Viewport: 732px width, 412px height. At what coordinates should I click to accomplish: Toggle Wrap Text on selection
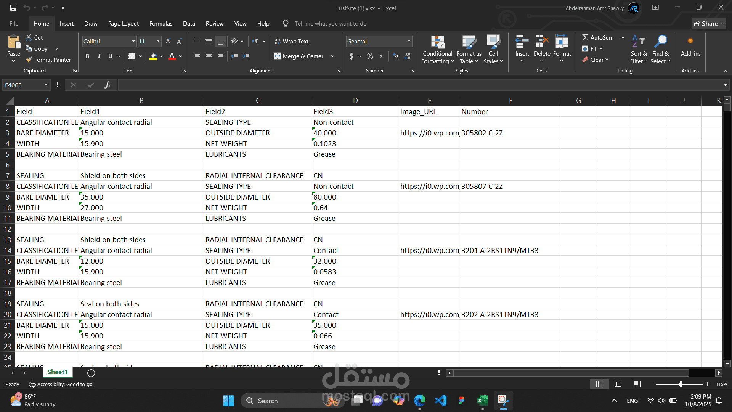(291, 41)
